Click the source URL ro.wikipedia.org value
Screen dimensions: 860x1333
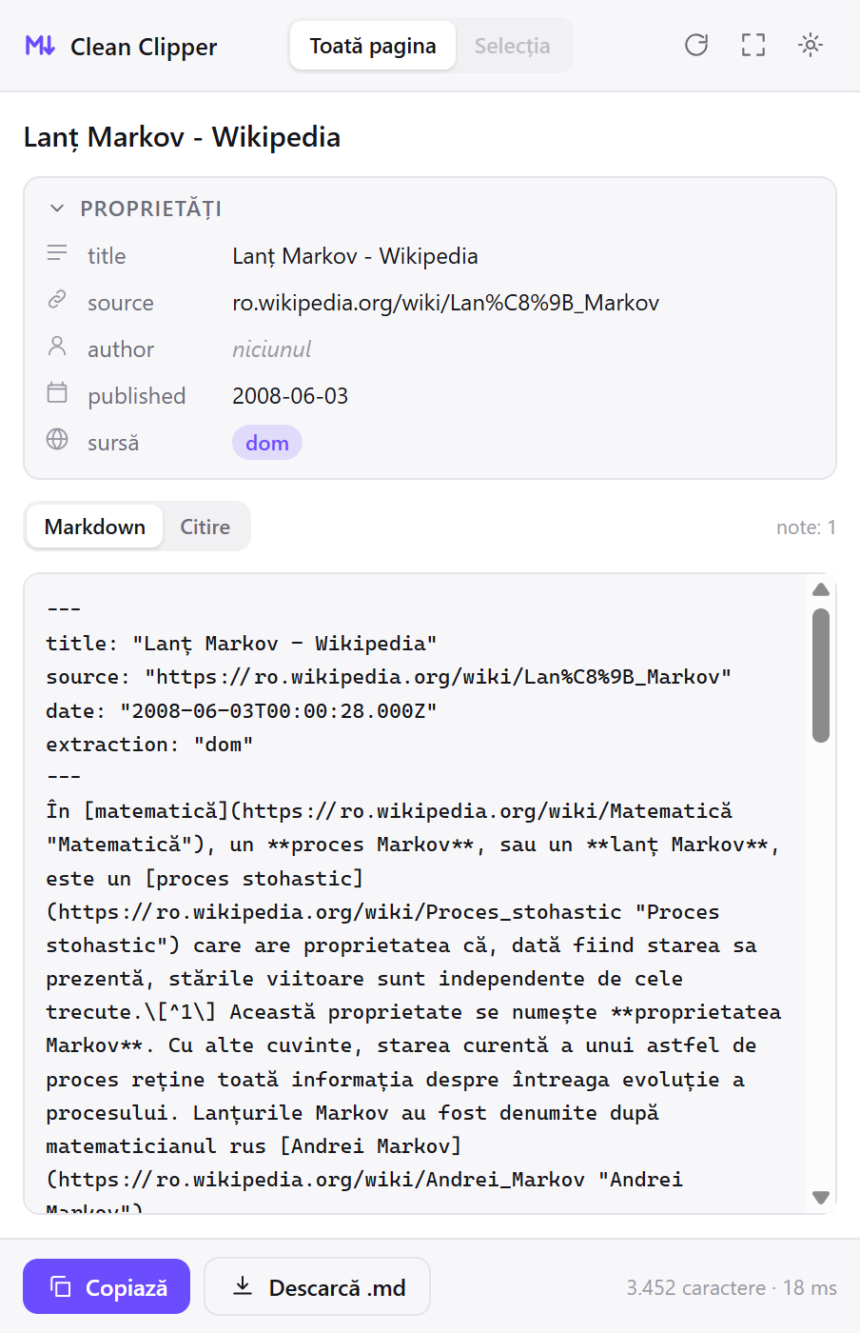point(446,303)
